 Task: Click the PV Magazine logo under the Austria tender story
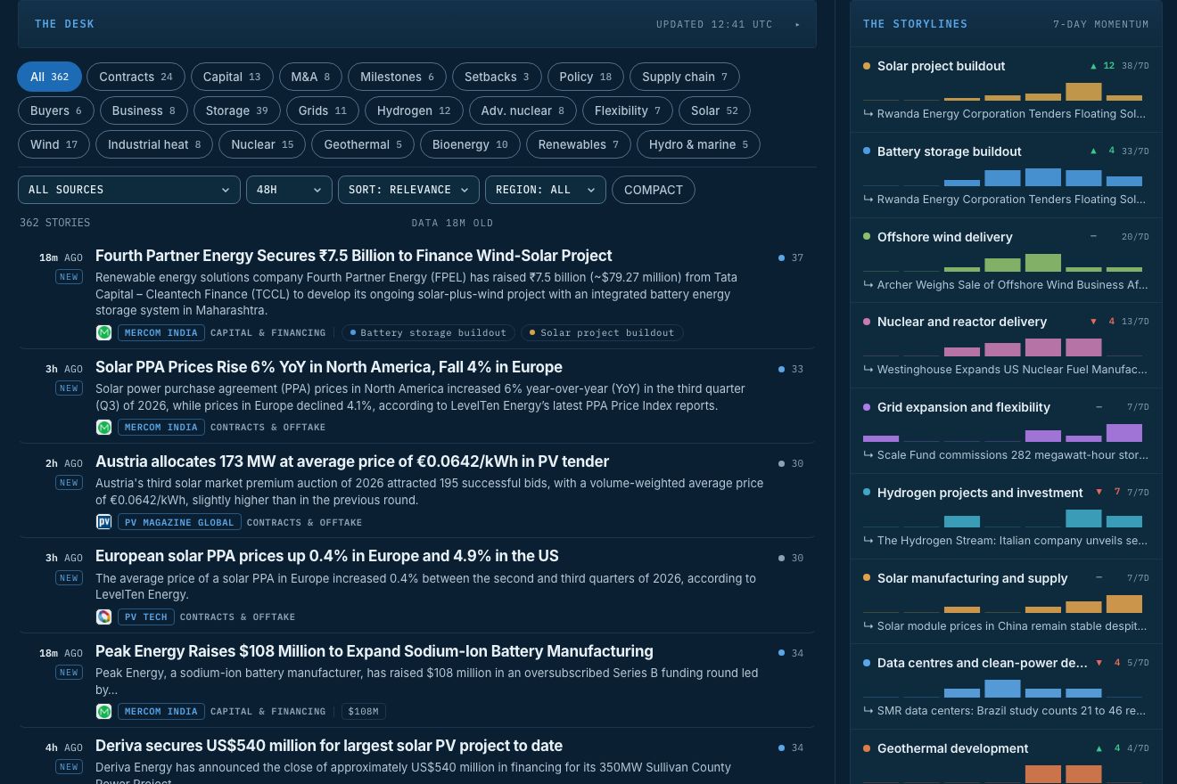point(104,522)
